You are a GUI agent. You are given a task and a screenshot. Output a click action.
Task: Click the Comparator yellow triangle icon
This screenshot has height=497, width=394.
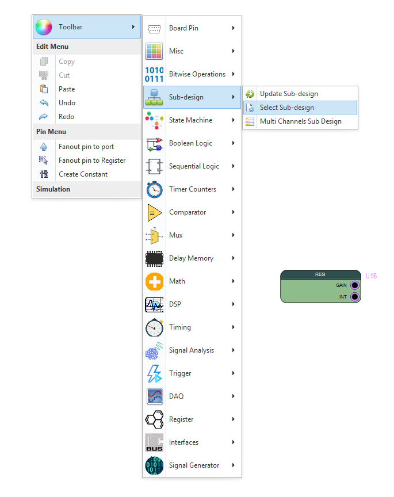154,212
